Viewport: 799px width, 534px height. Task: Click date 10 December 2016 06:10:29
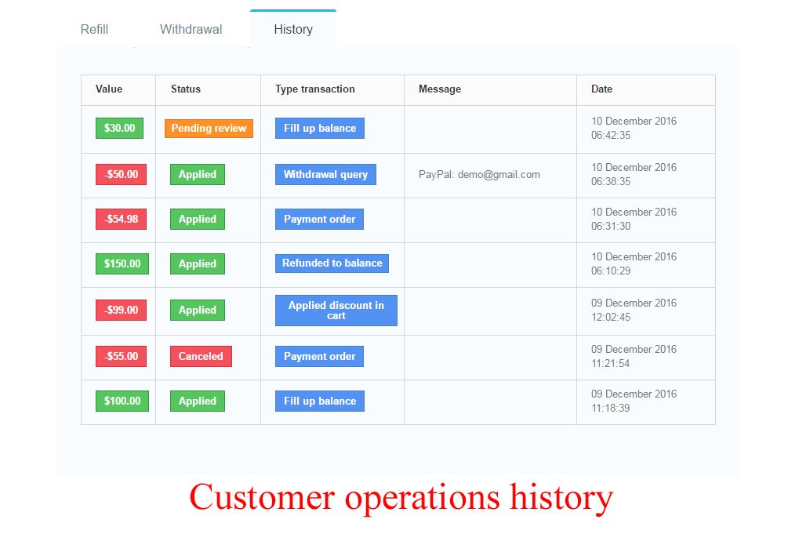[x=634, y=263]
